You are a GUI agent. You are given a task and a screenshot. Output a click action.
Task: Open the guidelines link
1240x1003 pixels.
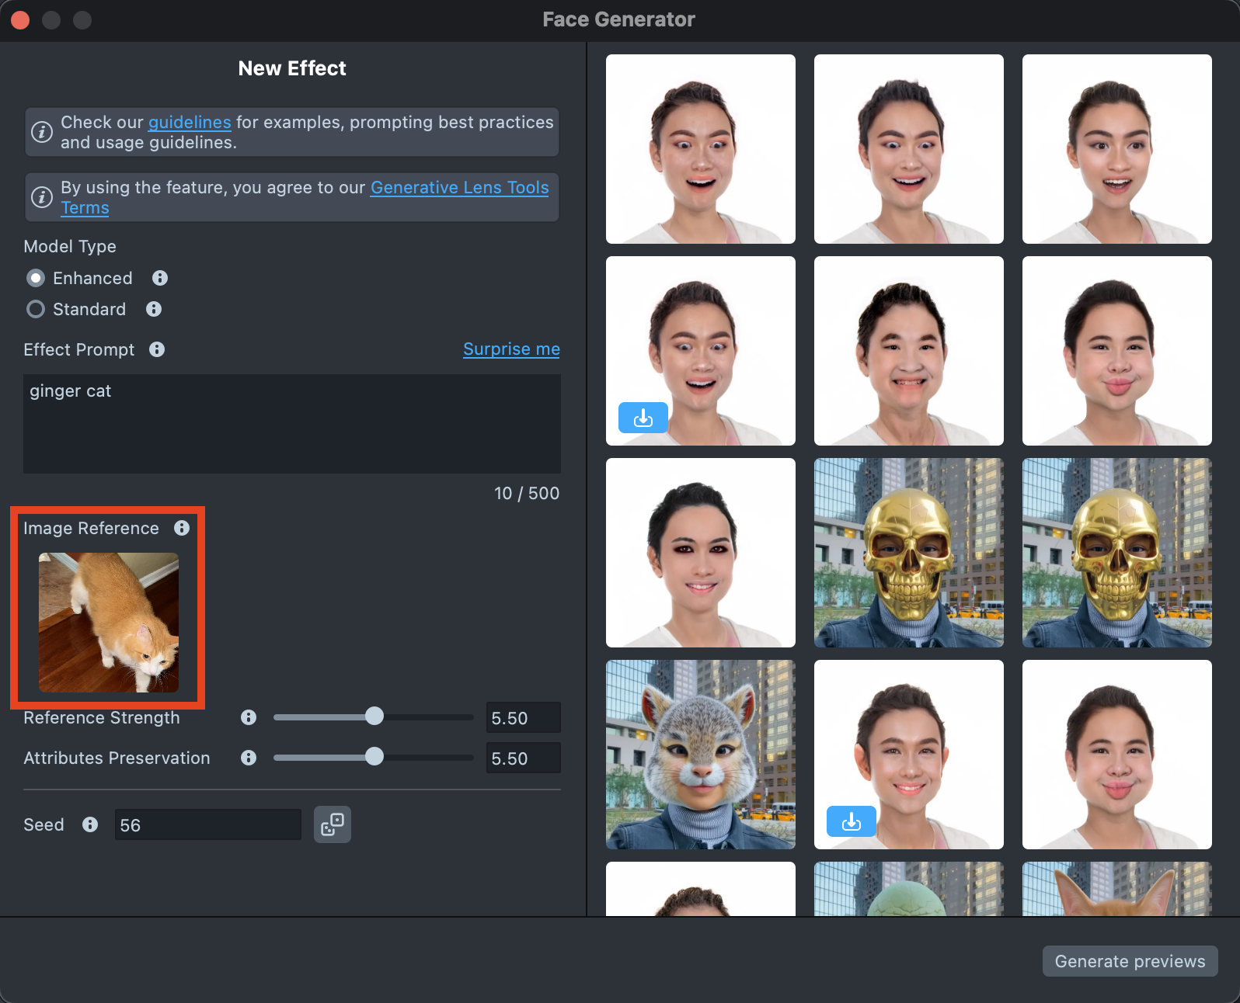[190, 123]
